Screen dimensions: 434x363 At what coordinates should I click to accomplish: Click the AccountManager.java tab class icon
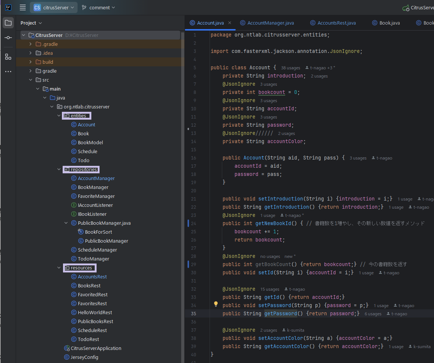[x=243, y=23]
